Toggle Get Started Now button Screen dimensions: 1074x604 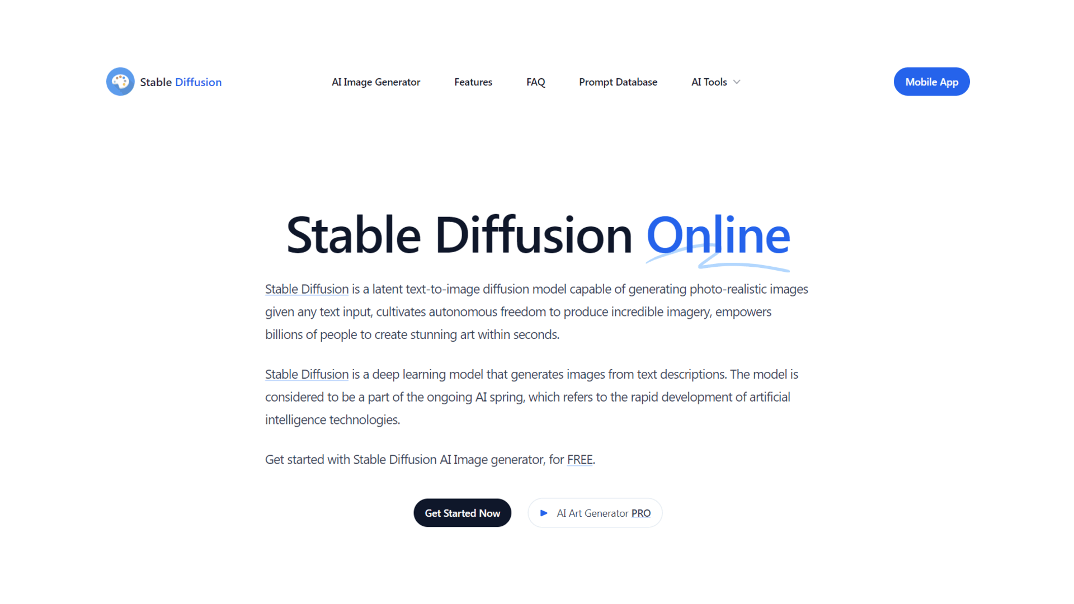point(463,512)
